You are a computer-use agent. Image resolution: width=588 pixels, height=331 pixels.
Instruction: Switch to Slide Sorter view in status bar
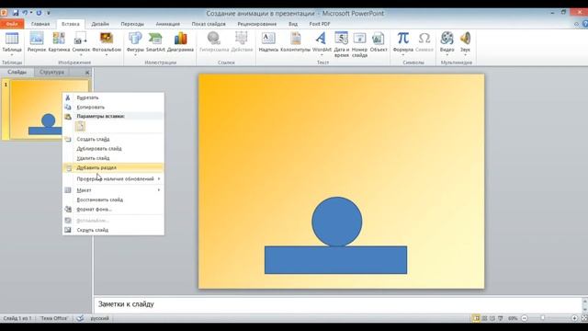tap(484, 318)
